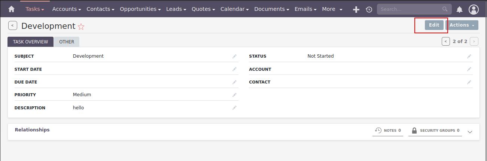Click the Relationships heading
This screenshot has width=487, height=161.
point(32,130)
